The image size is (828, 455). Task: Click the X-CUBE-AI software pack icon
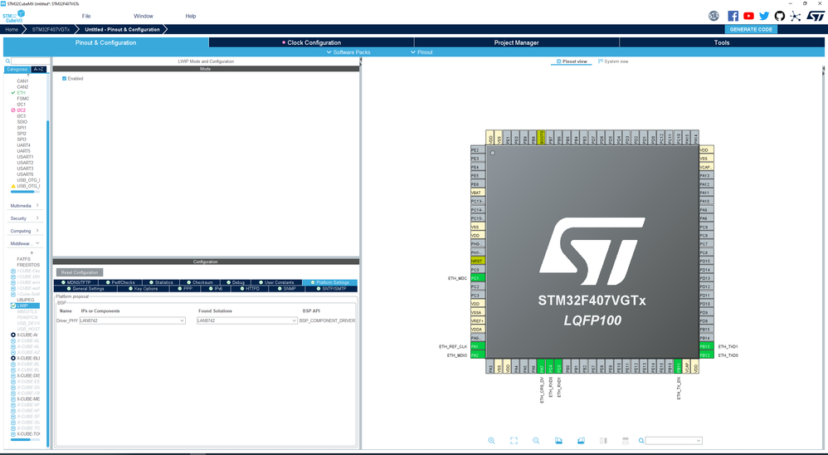[x=13, y=335]
